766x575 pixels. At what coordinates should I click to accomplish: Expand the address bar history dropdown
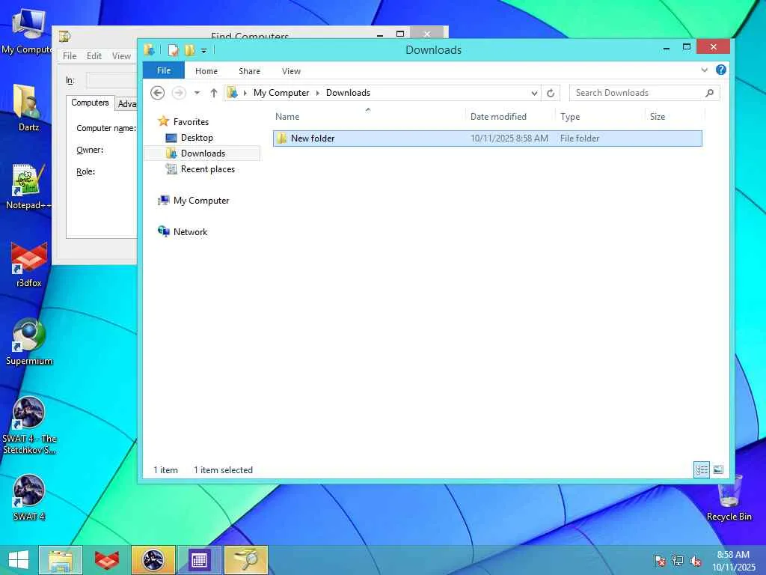(x=534, y=93)
